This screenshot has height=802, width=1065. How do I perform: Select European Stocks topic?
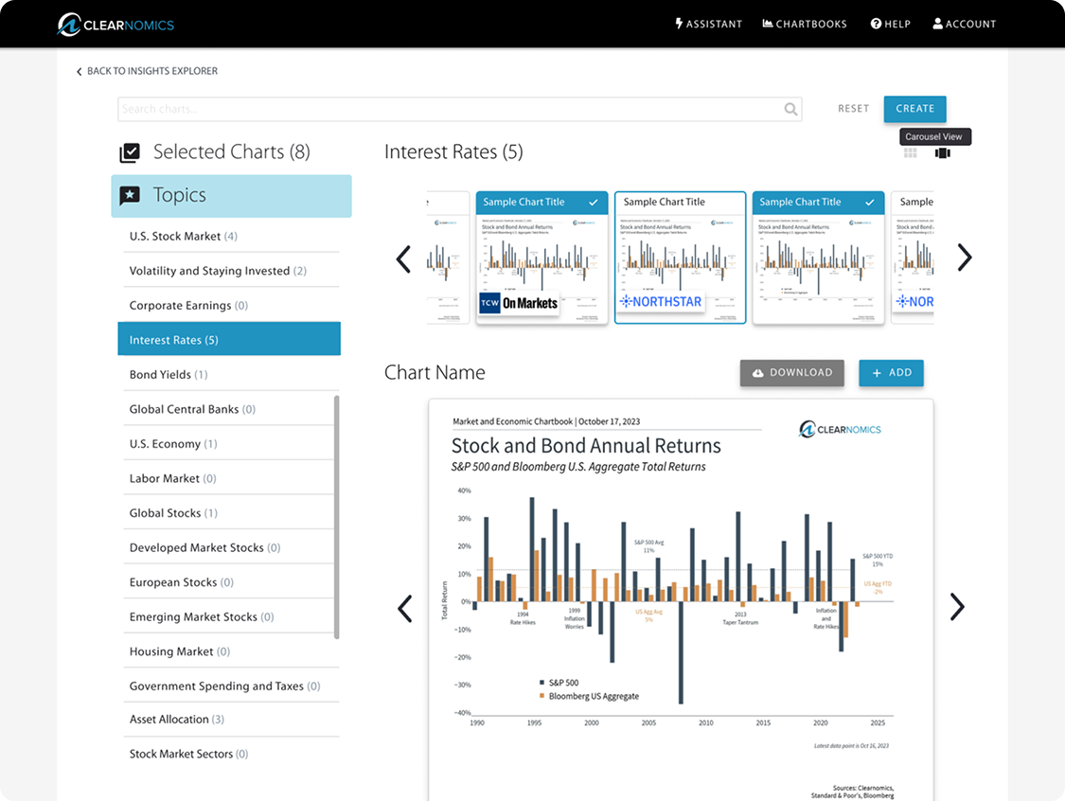point(228,582)
